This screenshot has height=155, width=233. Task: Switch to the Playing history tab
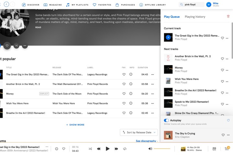point(195,17)
